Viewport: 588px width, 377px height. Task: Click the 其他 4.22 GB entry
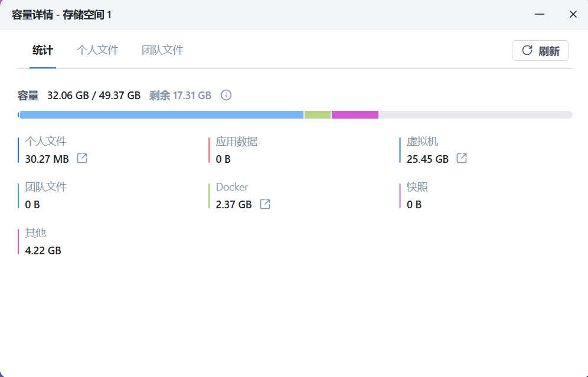pyautogui.click(x=43, y=250)
